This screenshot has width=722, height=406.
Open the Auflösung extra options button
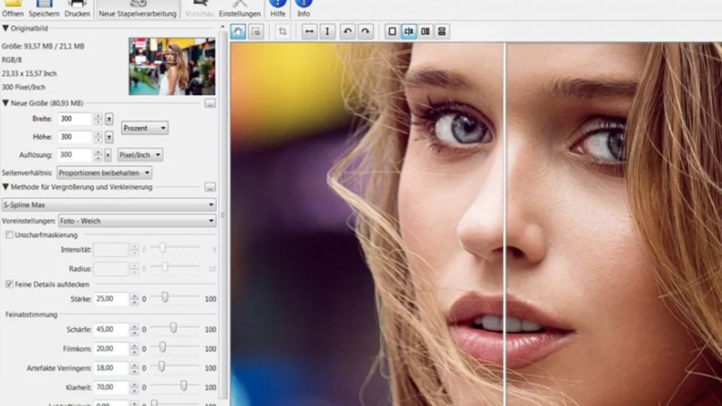[x=108, y=155]
